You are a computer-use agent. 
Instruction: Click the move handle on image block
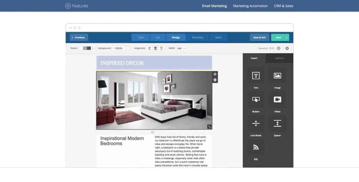click(215, 74)
